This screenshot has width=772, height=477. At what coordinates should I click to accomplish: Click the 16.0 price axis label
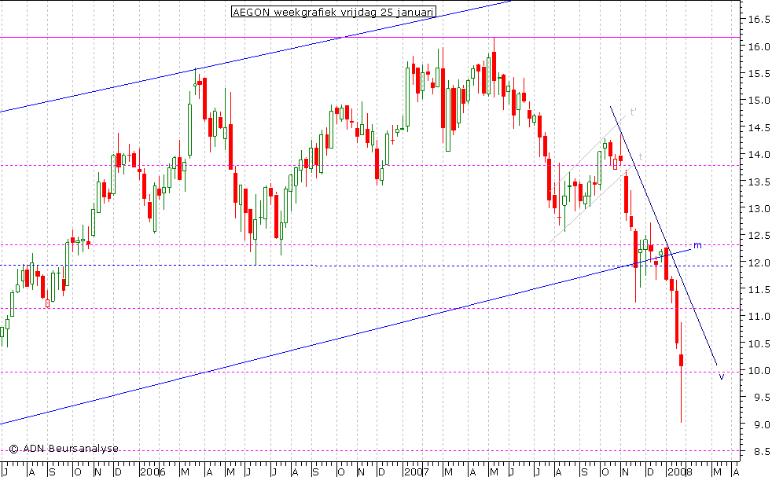point(759,47)
